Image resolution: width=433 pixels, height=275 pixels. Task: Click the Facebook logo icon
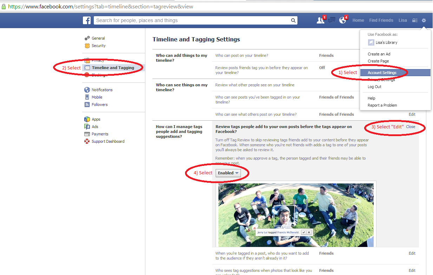pos(86,20)
